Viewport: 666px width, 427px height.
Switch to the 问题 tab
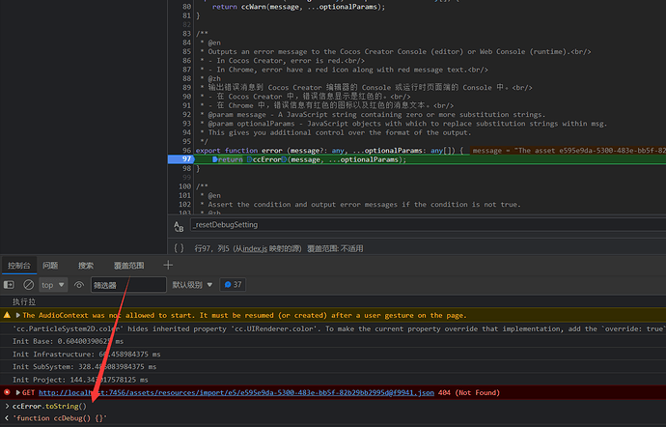pyautogui.click(x=50, y=266)
